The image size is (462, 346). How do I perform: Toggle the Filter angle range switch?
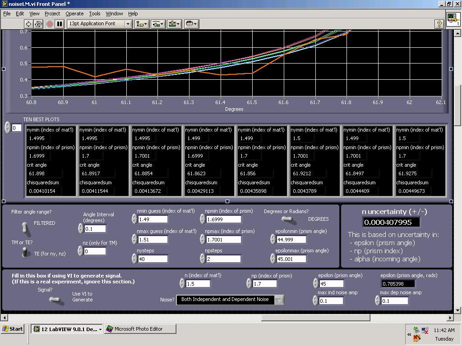pos(26,228)
